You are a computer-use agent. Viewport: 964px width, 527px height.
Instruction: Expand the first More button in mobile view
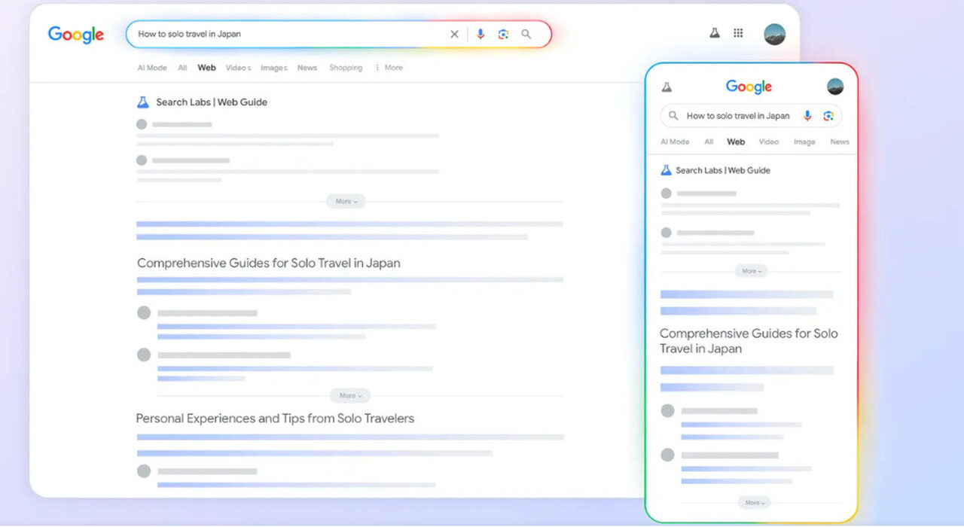[x=752, y=271]
